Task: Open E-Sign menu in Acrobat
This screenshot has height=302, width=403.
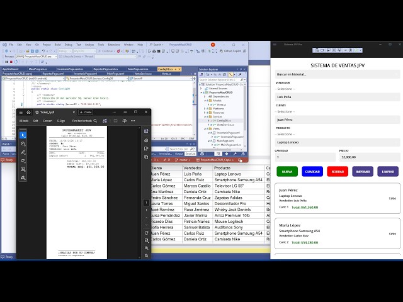Action: click(x=61, y=121)
